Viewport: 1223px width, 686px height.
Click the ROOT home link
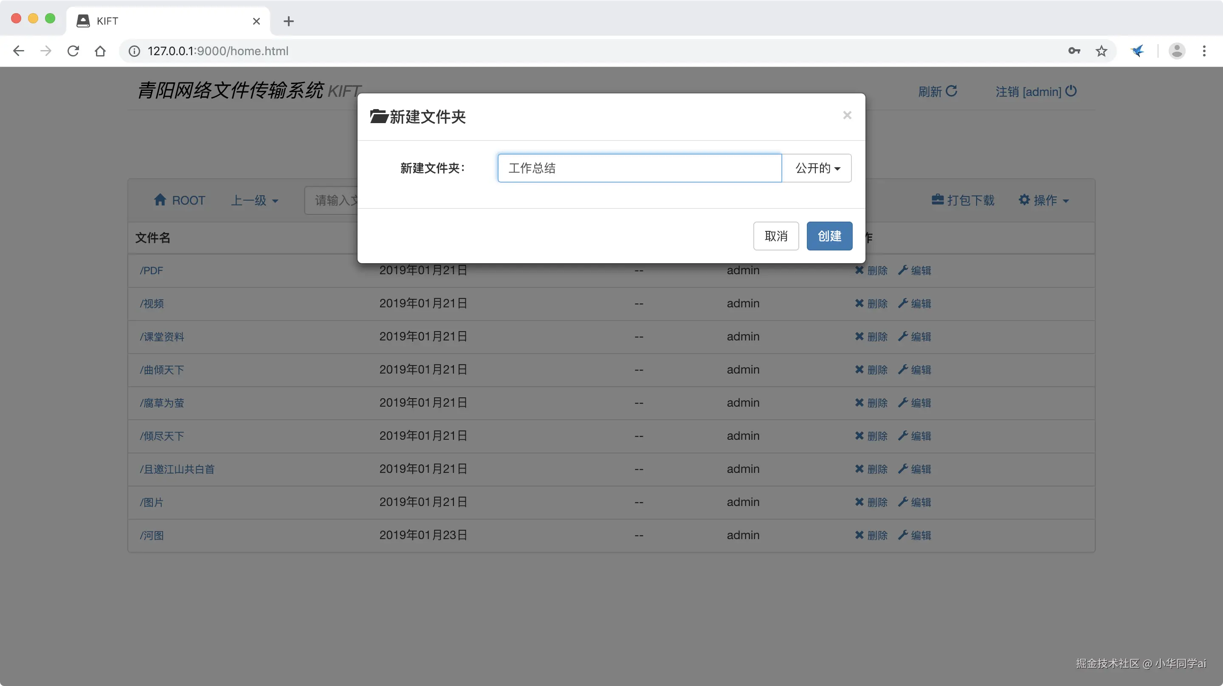tap(180, 200)
